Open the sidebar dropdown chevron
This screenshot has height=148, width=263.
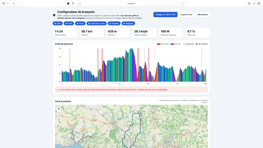[x=8, y=4]
